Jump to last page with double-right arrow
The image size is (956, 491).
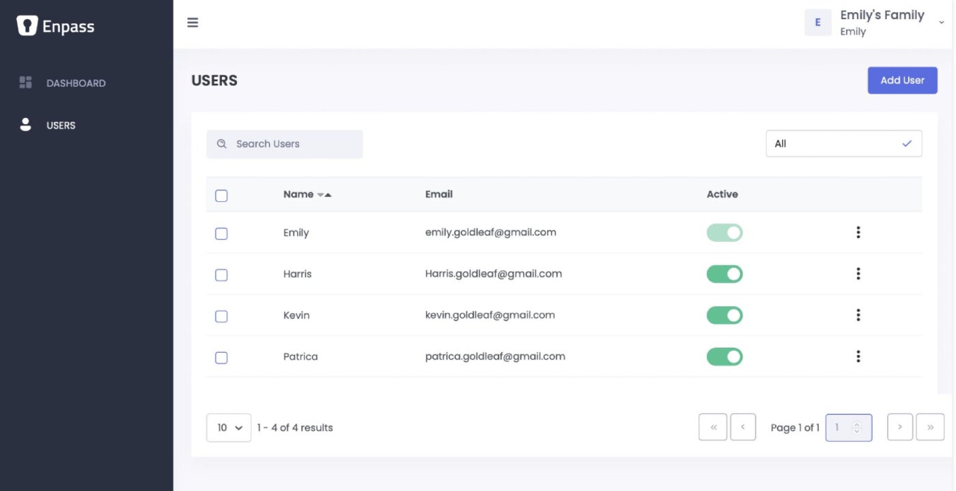(x=930, y=428)
